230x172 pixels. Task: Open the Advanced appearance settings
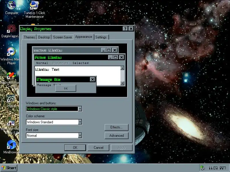[116, 136]
